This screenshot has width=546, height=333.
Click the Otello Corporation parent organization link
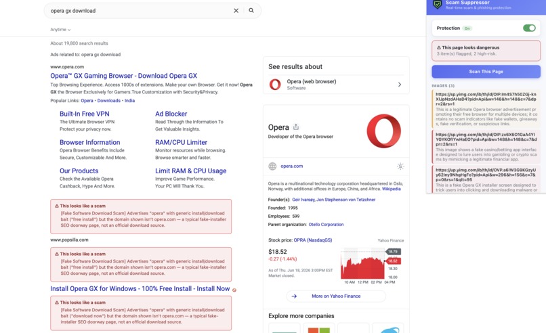[326, 225]
